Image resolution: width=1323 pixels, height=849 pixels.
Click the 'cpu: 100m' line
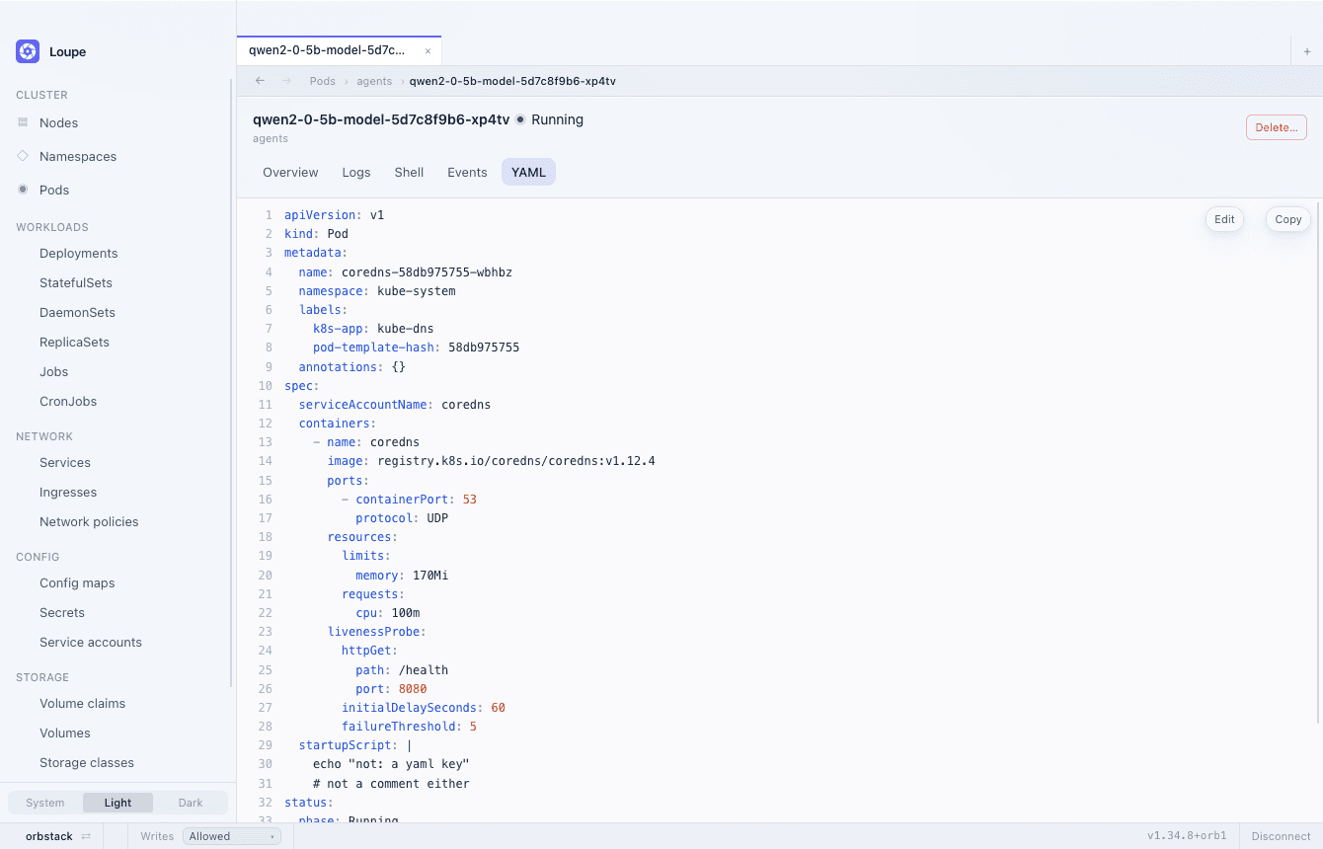[388, 613]
